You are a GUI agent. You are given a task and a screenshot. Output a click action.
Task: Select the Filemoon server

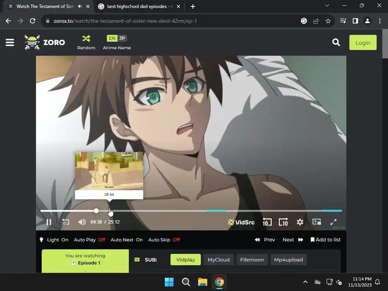pyautogui.click(x=252, y=260)
